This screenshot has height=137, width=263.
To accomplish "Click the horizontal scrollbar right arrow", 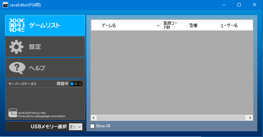I will pos(250,118).
